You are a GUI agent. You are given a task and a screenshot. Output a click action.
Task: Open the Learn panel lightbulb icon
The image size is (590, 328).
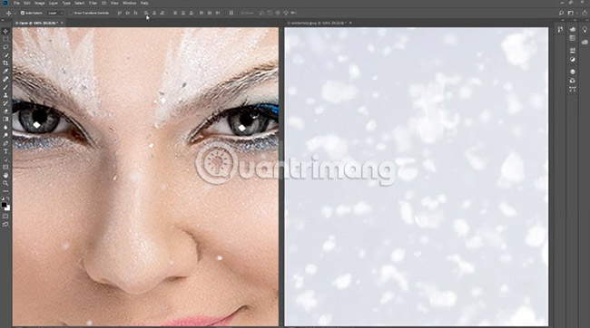click(x=585, y=29)
